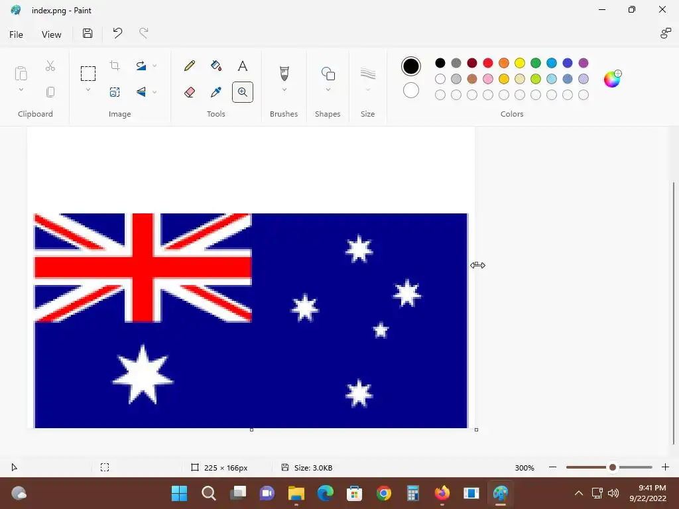Viewport: 679px width, 509px height.
Task: Pick the purple color swatch
Action: [x=584, y=63]
